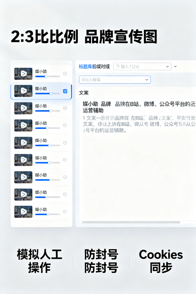Select the 媒小助 label in the seventh row
Viewport: 196px width, 294px height.
(41, 175)
